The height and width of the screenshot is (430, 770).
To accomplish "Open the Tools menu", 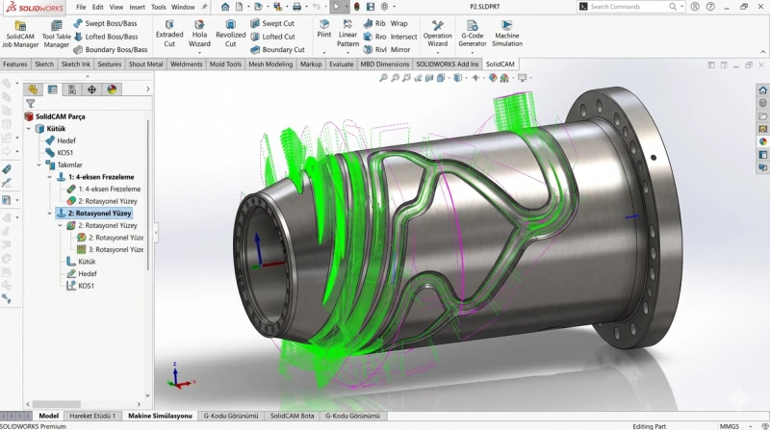I will point(159,7).
